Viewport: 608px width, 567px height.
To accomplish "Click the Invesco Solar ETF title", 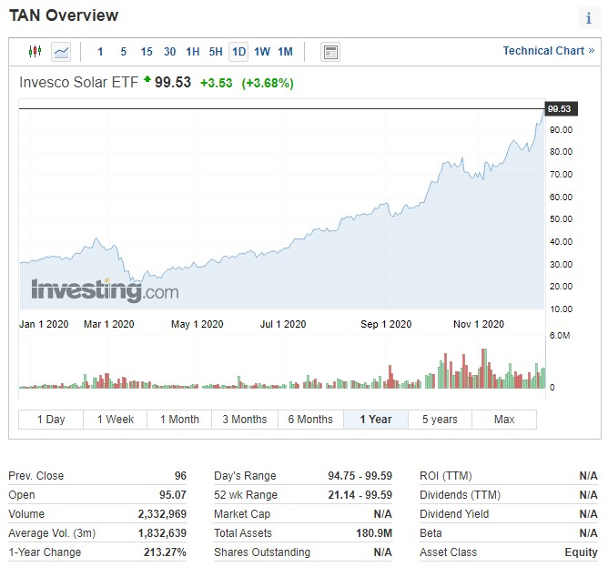I will pyautogui.click(x=78, y=82).
